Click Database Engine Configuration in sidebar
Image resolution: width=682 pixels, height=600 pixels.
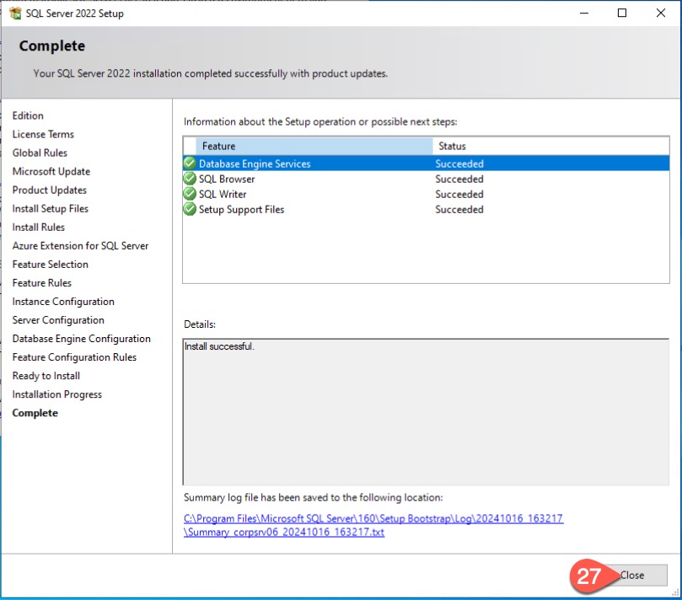pyautogui.click(x=82, y=339)
